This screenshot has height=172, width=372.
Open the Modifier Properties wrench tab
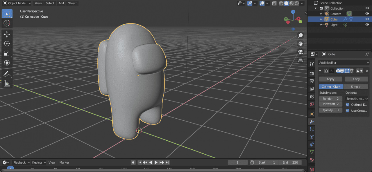click(x=312, y=122)
